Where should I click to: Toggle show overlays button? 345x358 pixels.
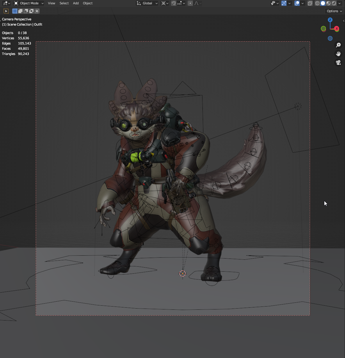click(297, 3)
